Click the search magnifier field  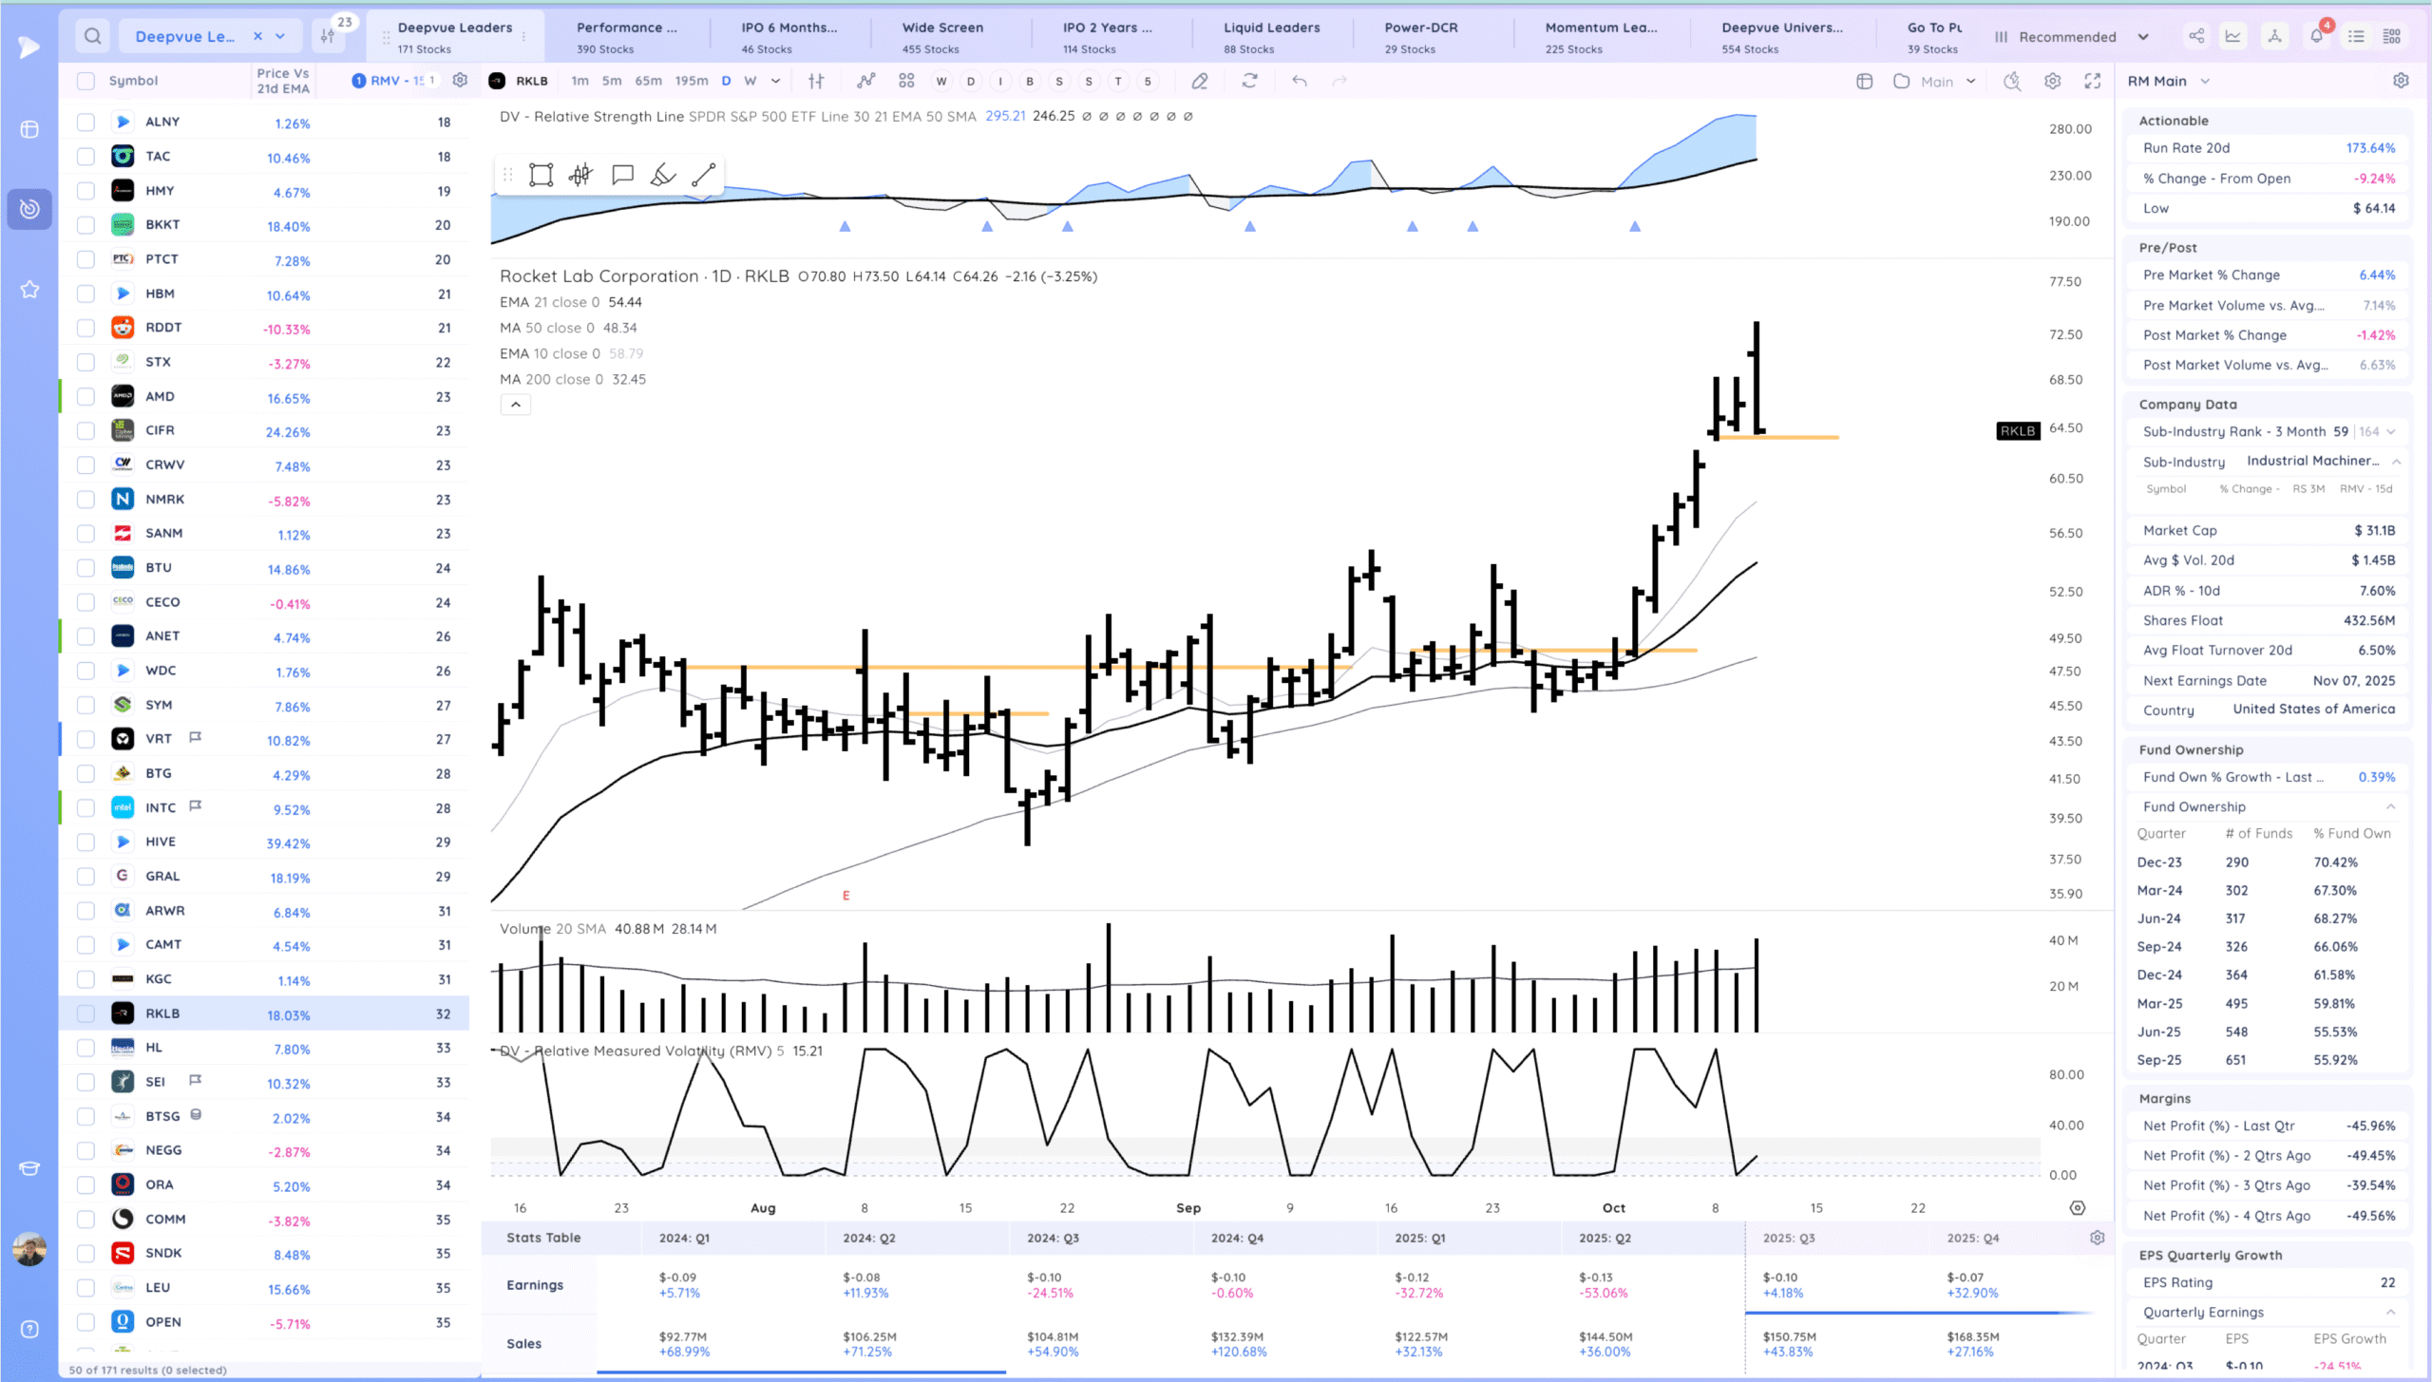pos(92,36)
